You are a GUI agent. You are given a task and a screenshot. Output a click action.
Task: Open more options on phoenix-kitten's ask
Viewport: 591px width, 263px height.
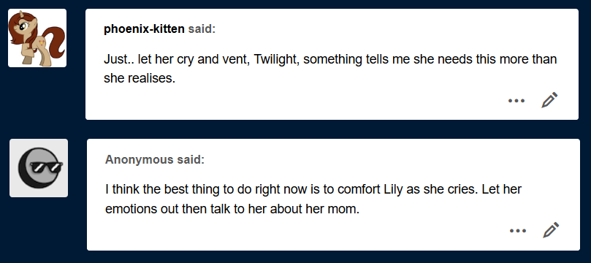[x=516, y=101]
